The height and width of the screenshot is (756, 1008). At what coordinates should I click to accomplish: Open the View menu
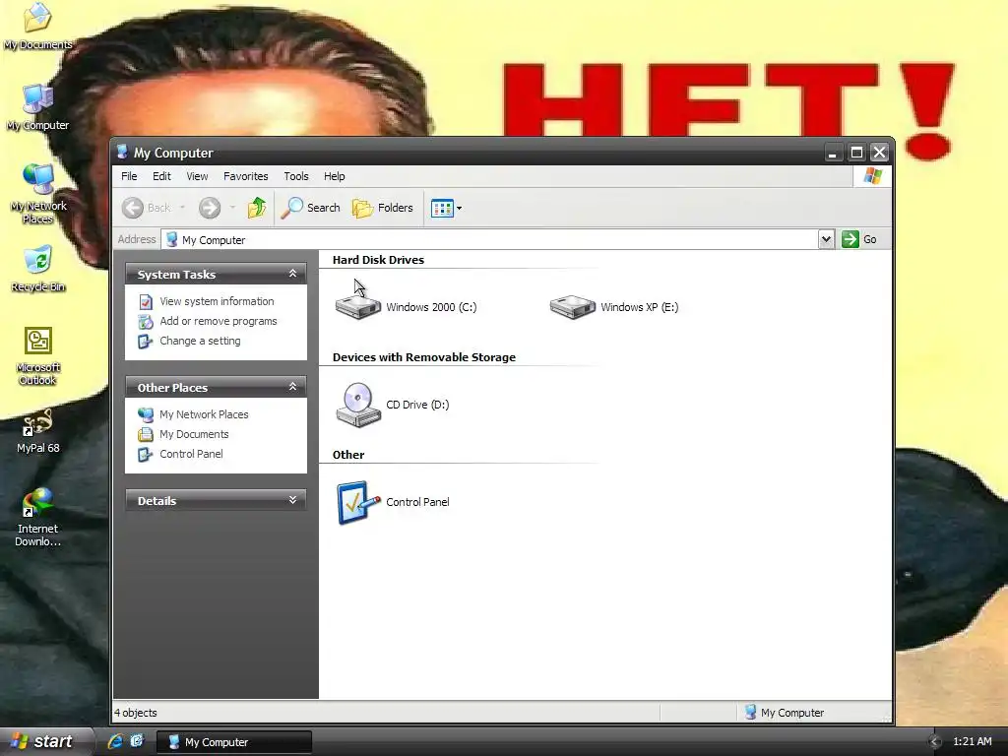pos(197,176)
